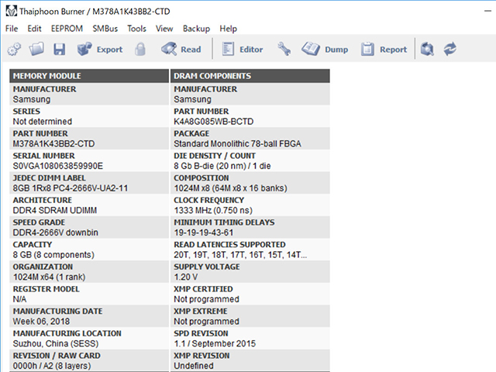Minimize the Thaiphoon Burner window
The height and width of the screenshot is (372, 496).
point(487,11)
